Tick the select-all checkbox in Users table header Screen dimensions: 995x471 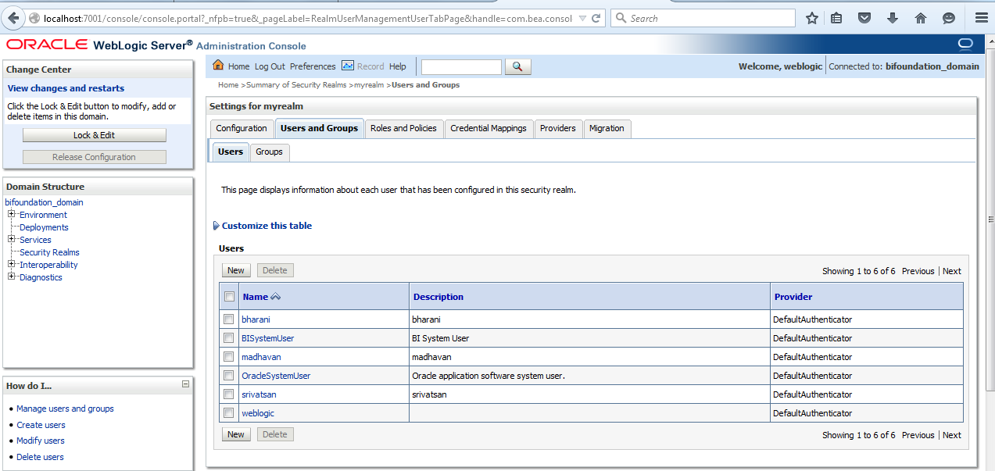[229, 297]
